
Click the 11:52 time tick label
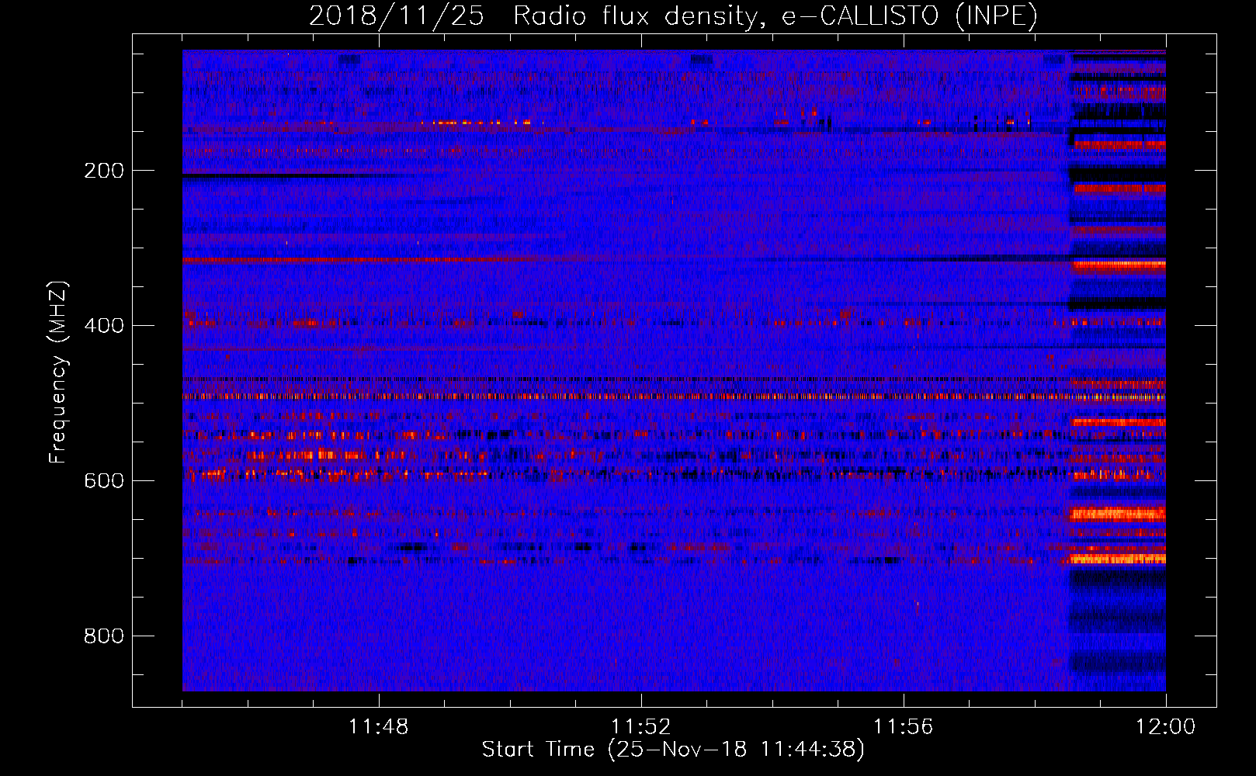641,727
